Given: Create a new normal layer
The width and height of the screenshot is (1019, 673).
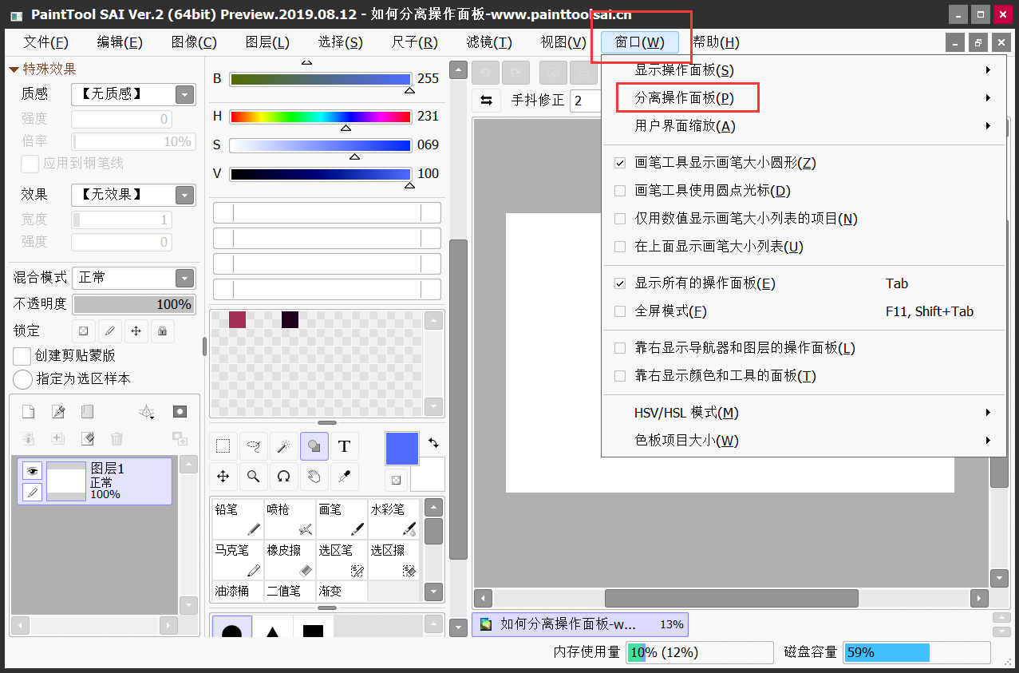Looking at the screenshot, I should pos(28,412).
